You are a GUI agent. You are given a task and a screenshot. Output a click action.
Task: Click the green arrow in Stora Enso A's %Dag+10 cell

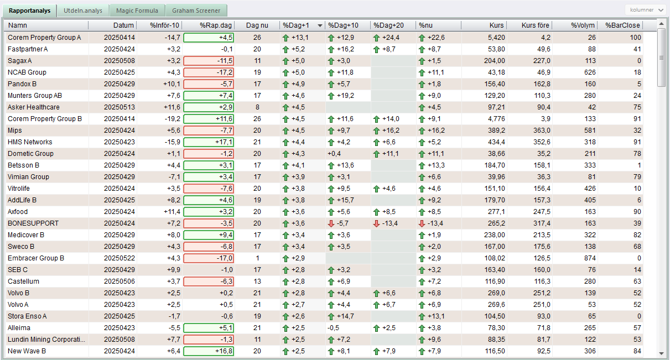click(x=331, y=316)
